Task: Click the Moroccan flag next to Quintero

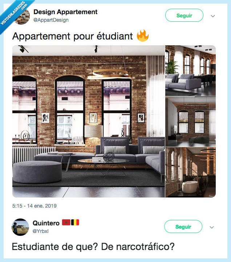Action: point(66,223)
